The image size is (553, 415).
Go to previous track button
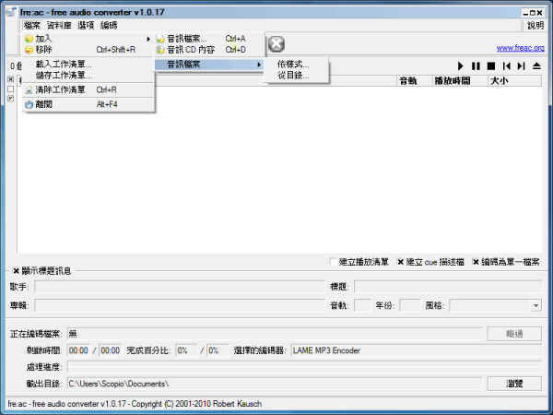coord(506,66)
